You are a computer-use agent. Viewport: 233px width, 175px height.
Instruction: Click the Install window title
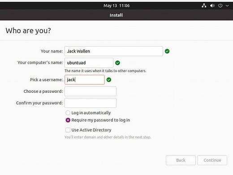click(116, 15)
